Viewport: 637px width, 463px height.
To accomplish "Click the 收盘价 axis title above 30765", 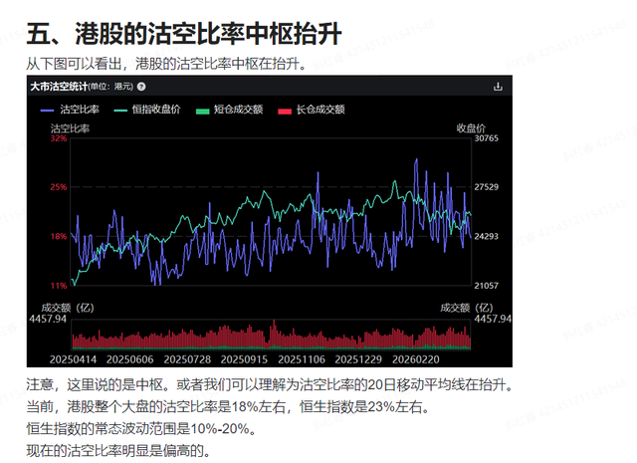I will pyautogui.click(x=471, y=128).
